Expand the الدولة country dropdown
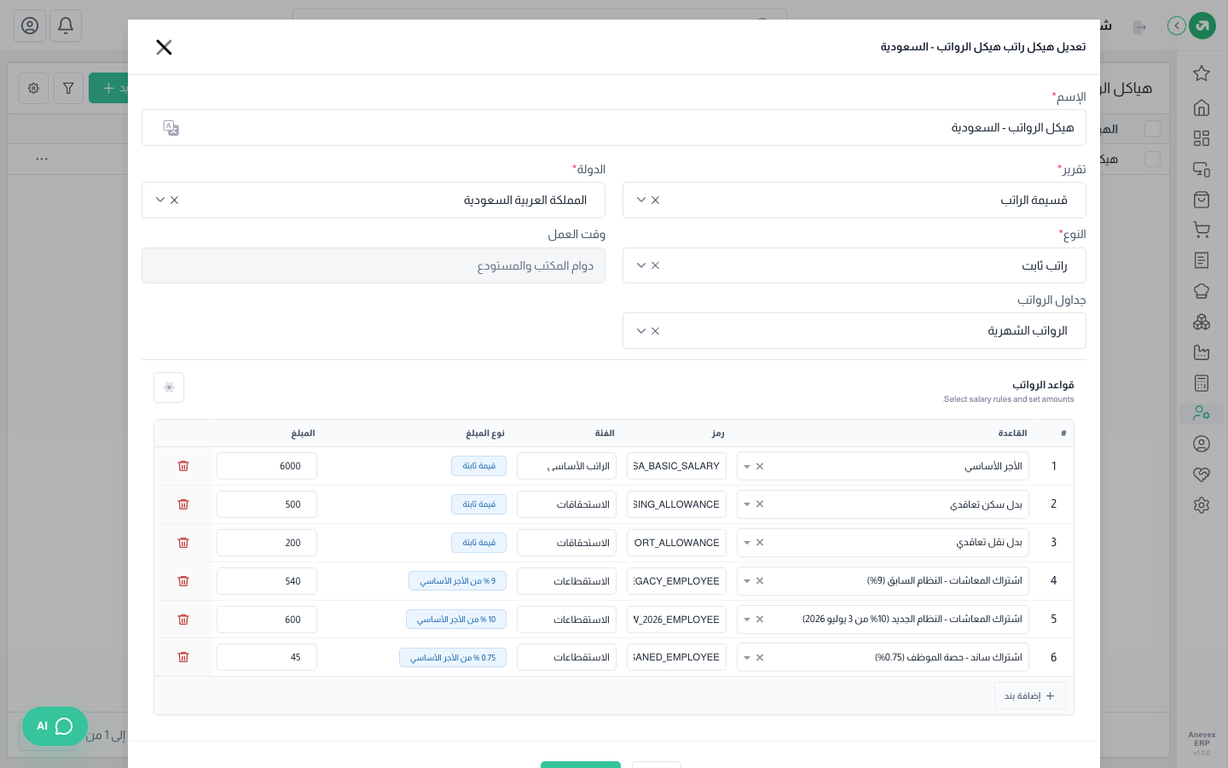Image resolution: width=1228 pixels, height=768 pixels. point(160,200)
